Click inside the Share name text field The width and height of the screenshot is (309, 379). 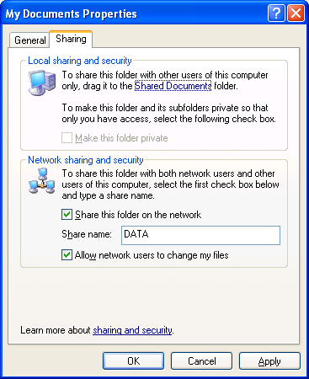[200, 235]
